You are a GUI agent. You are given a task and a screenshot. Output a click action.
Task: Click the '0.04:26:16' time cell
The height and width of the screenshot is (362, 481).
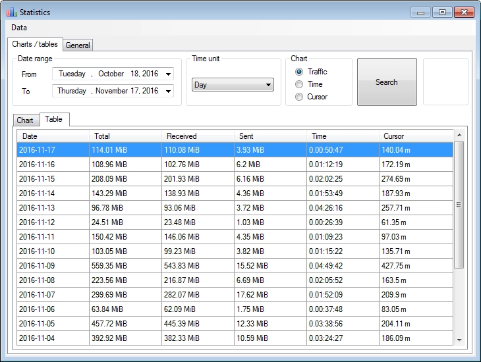(343, 208)
